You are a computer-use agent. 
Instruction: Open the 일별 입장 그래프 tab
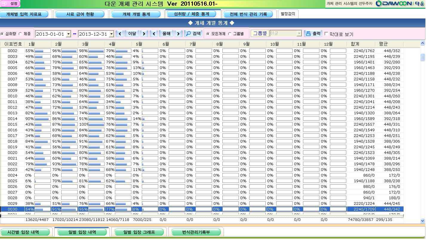139,232
